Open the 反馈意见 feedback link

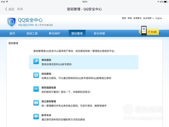[137, 18]
